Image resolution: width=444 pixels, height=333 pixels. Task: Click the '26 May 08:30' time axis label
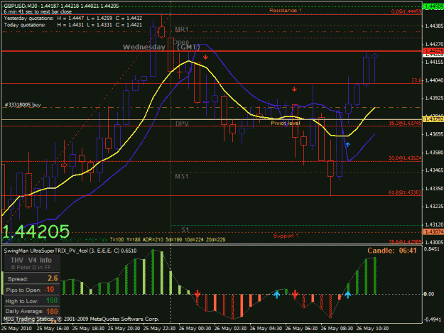[337, 329]
